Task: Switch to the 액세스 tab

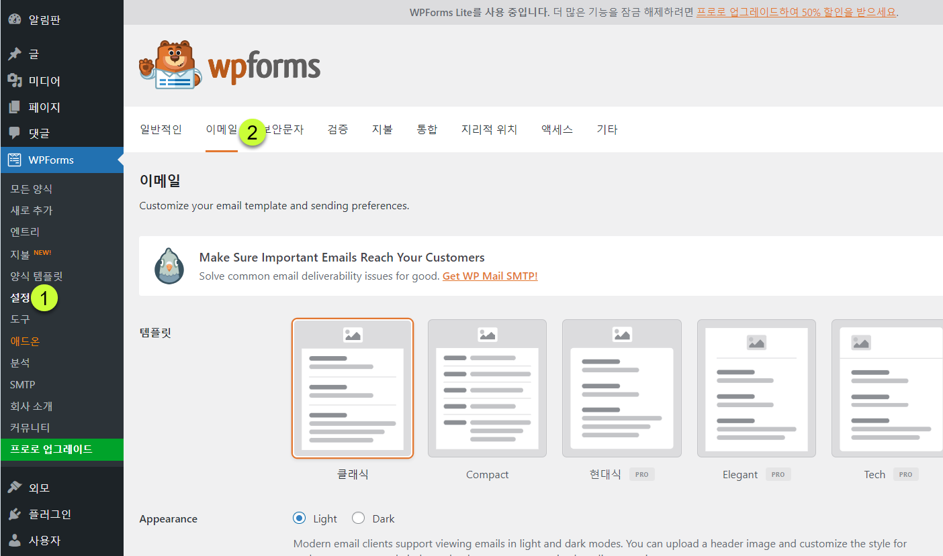Action: pyautogui.click(x=557, y=129)
